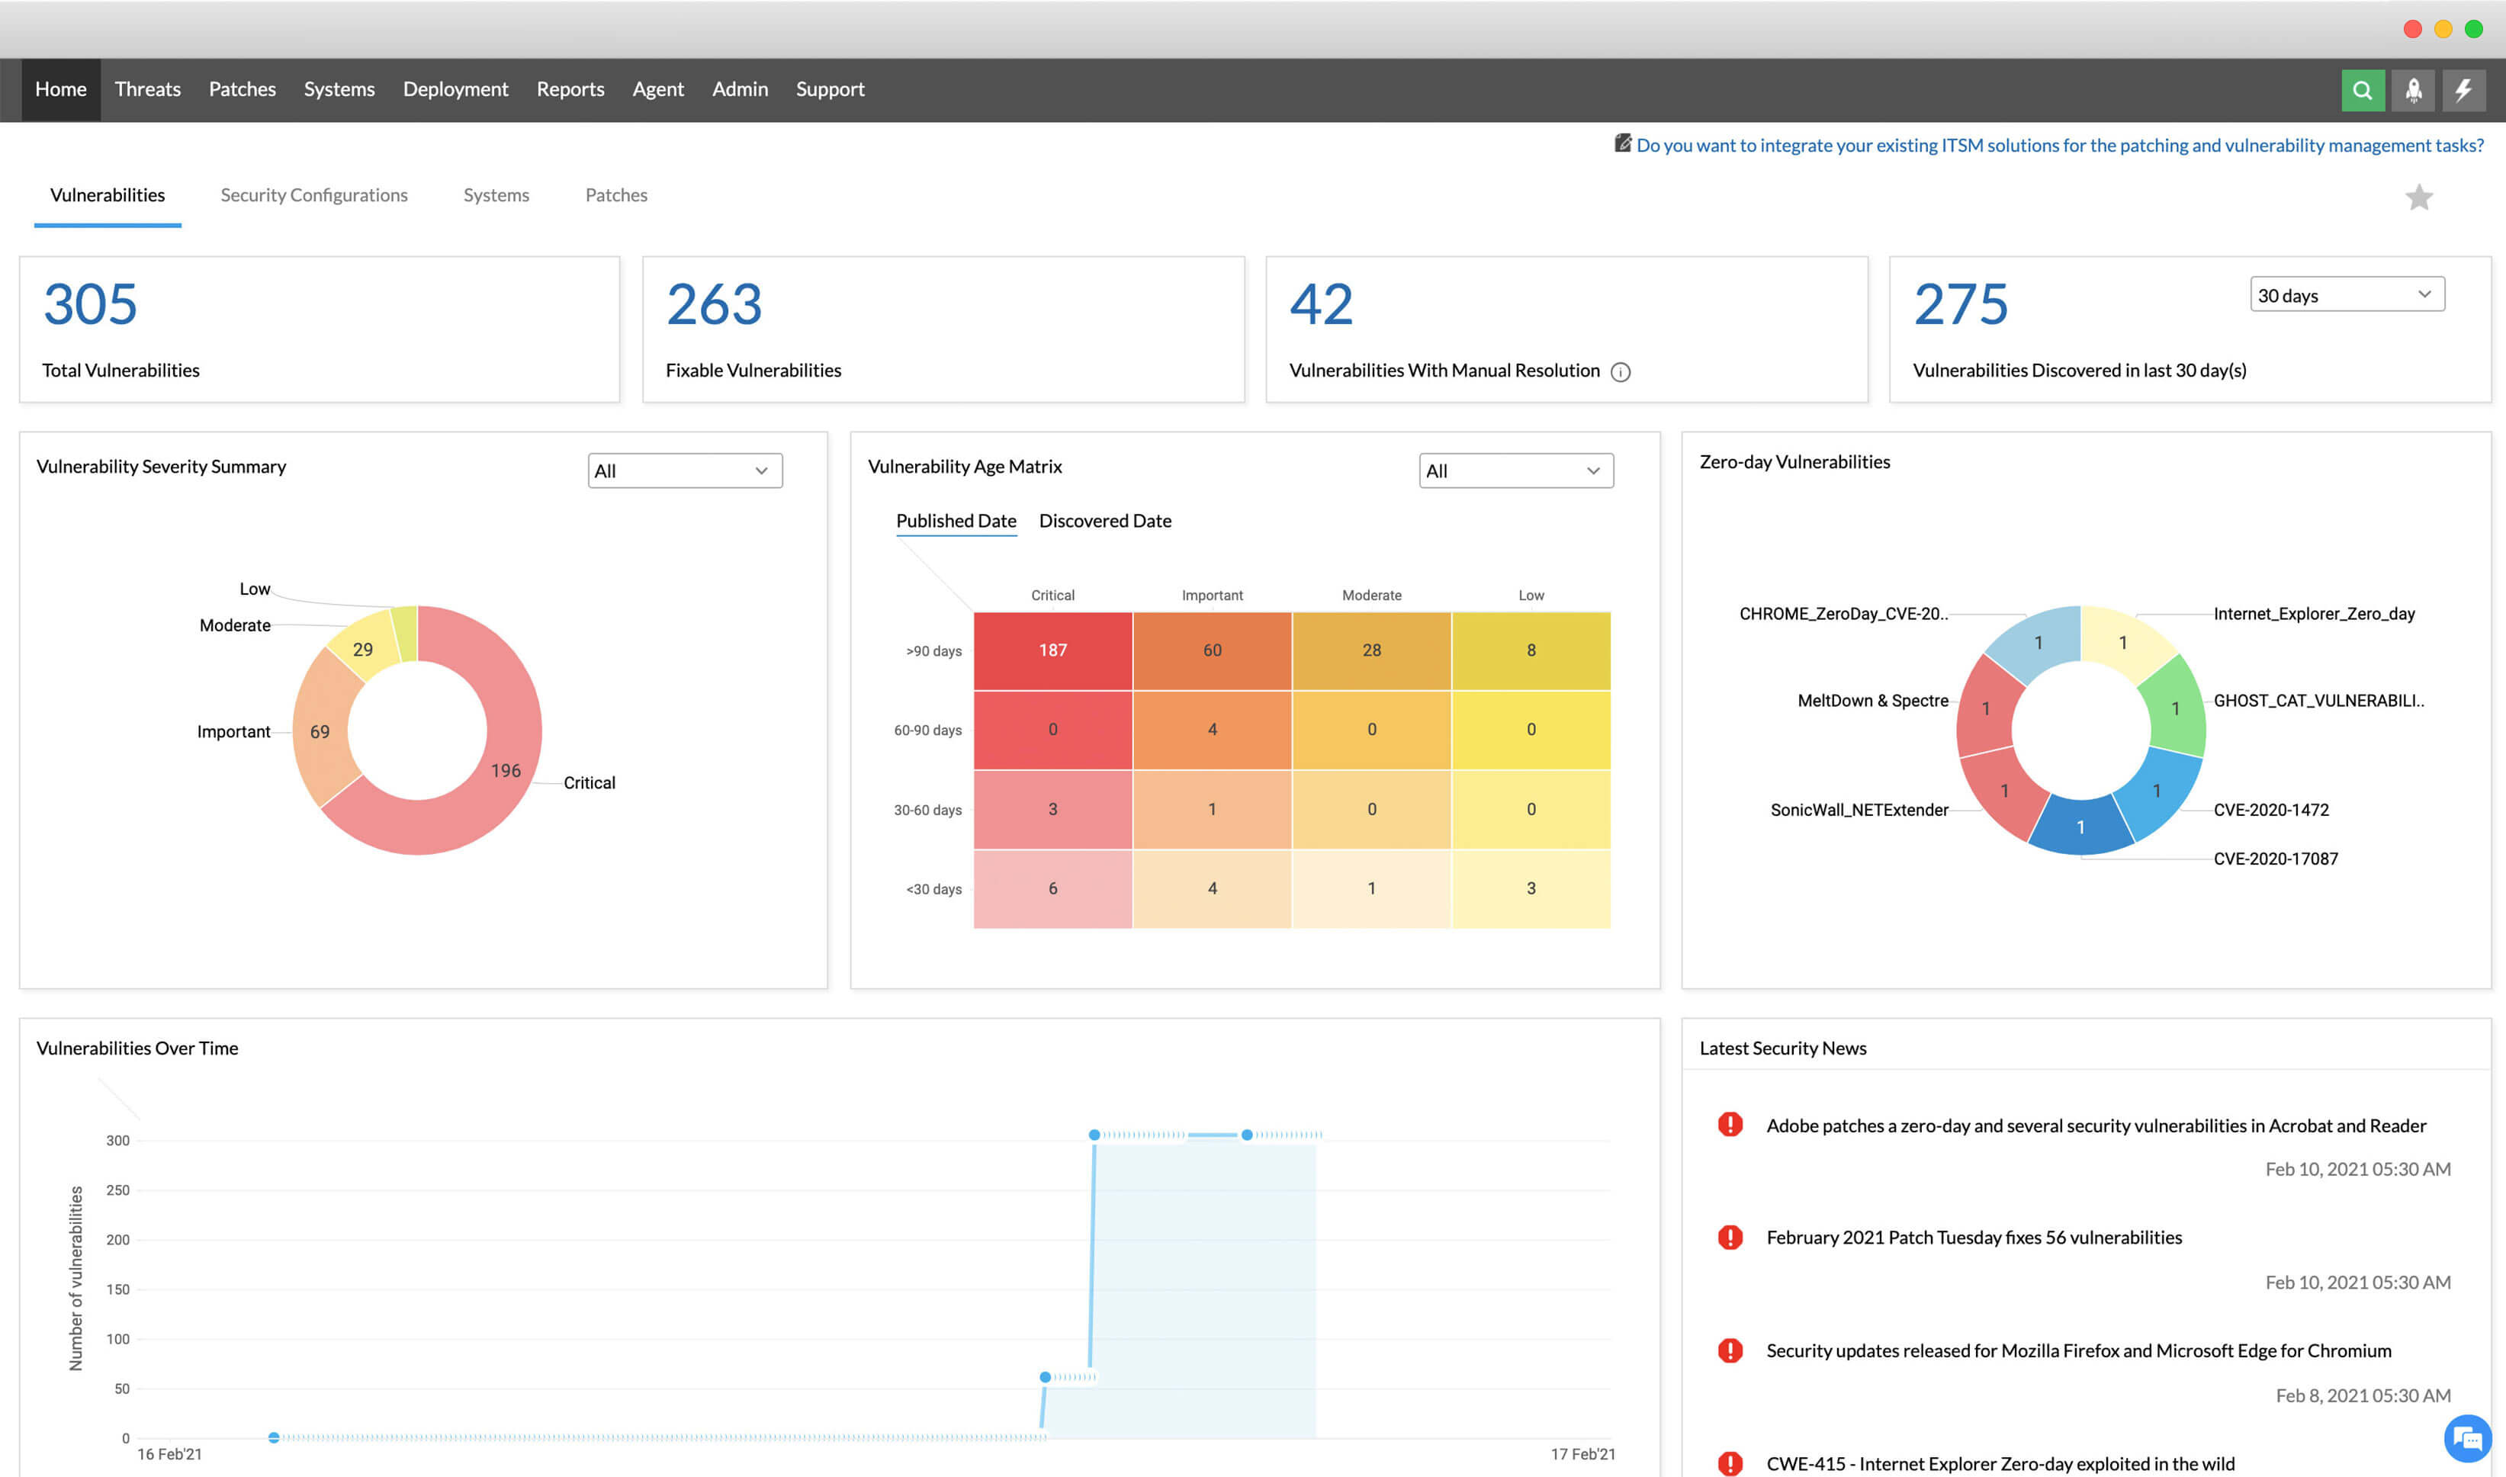Click alert icon beside February Patch Tuesday
Viewport: 2506px width, 1477px height.
pos(1730,1237)
